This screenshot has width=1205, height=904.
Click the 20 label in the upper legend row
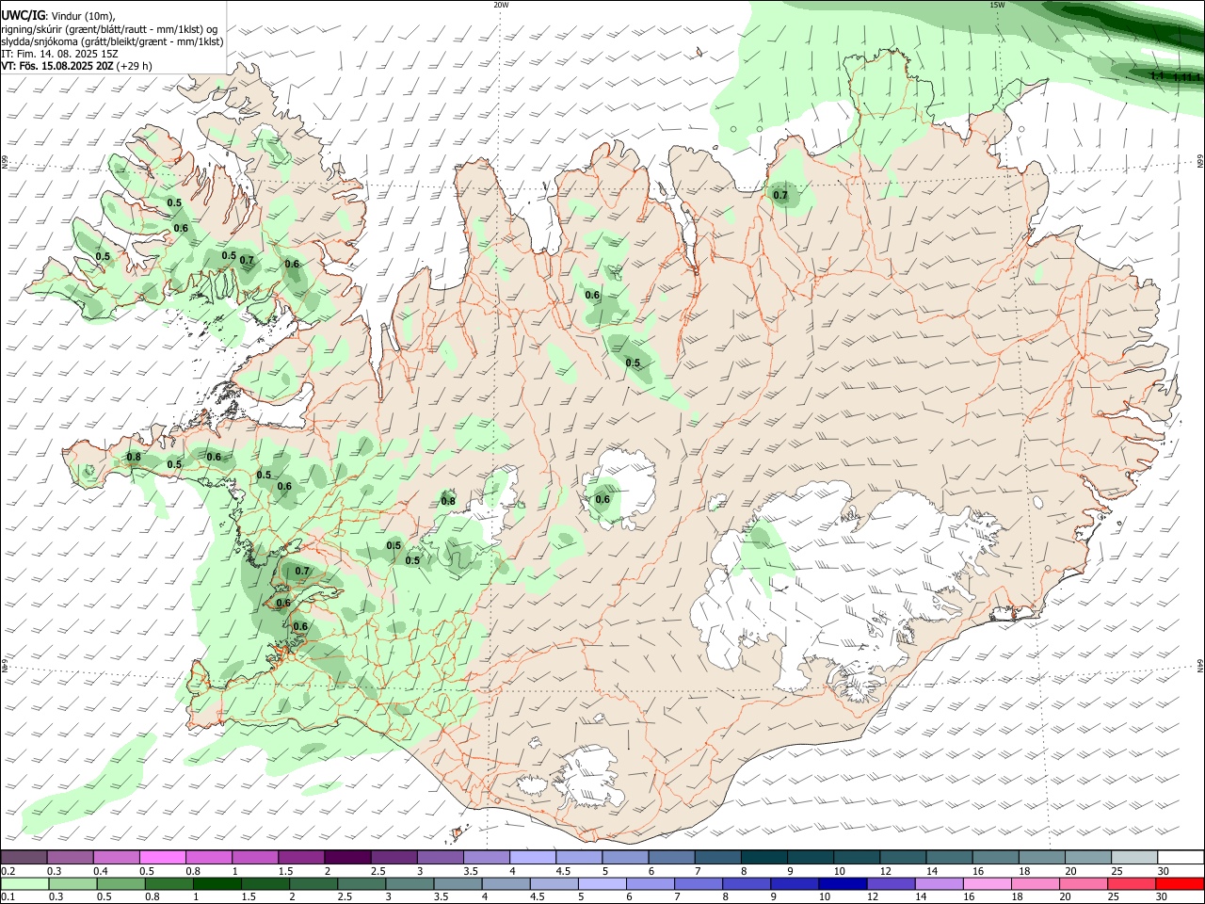click(1070, 871)
